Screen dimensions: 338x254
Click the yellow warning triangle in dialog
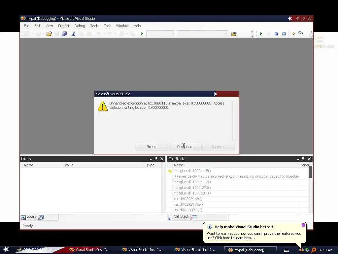click(103, 106)
